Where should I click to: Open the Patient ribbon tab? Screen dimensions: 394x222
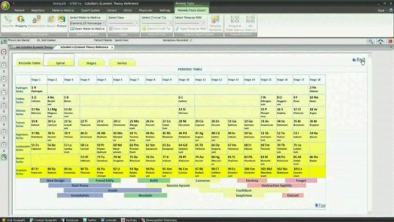[x=19, y=10]
